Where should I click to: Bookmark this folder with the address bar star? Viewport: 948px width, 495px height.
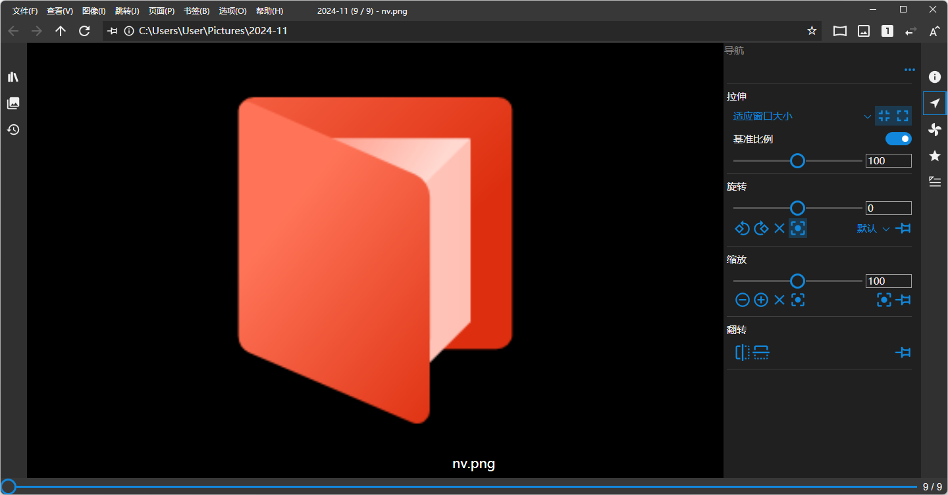(812, 31)
